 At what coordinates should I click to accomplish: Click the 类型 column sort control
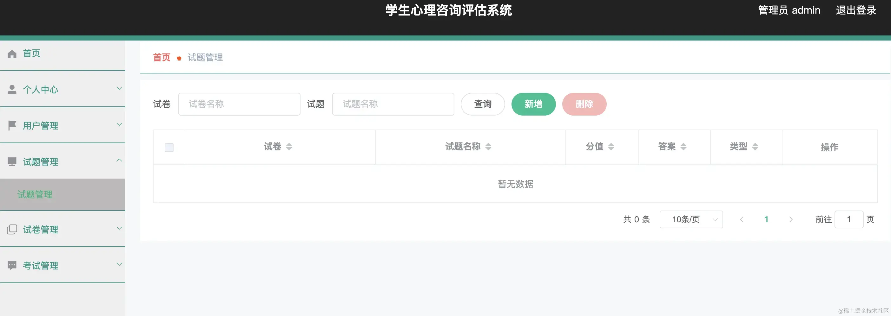point(756,147)
